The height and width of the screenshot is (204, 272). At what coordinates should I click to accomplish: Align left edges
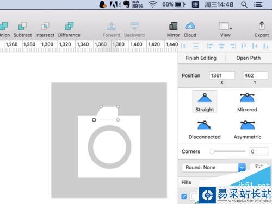210,46
